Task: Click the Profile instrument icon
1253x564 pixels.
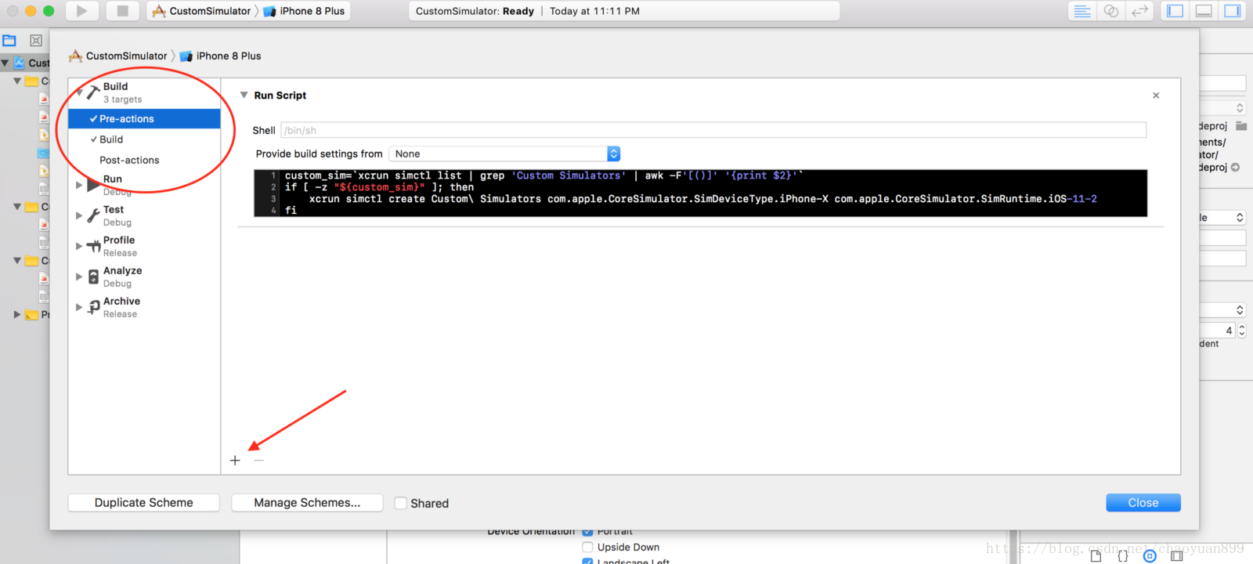Action: (93, 246)
